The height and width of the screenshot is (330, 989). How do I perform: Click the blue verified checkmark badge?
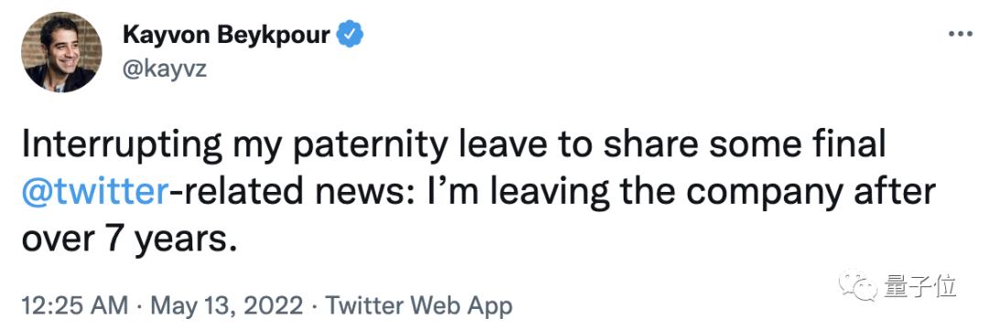(349, 34)
